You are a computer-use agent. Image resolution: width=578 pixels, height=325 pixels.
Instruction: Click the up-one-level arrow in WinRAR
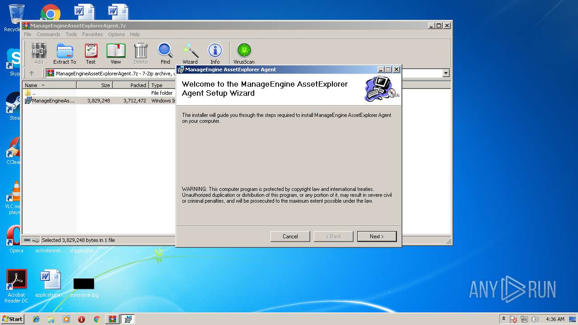(x=32, y=73)
